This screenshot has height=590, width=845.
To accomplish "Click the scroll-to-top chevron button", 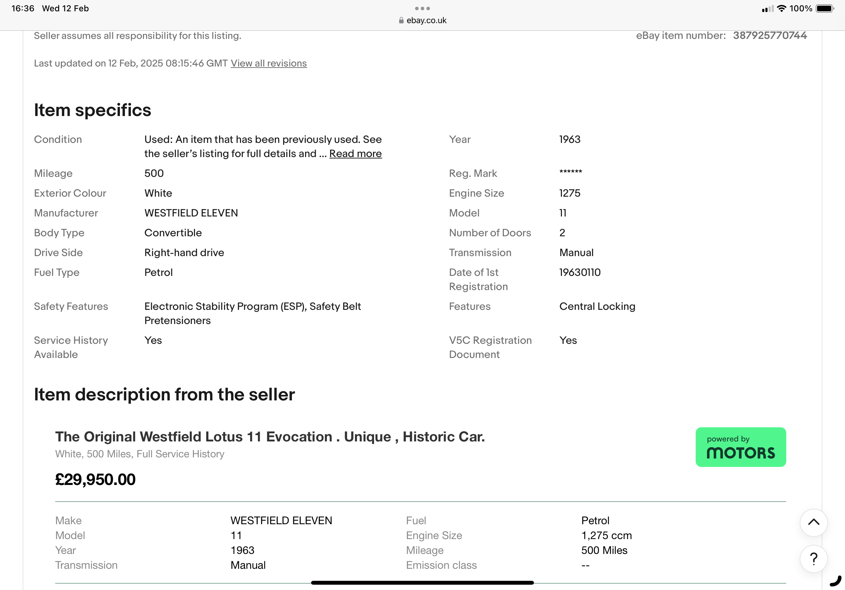I will tap(814, 522).
